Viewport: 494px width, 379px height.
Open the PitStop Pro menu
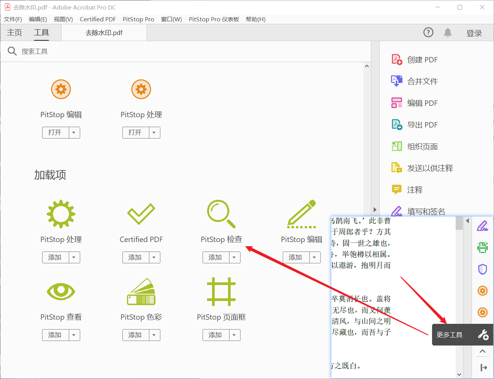point(138,19)
